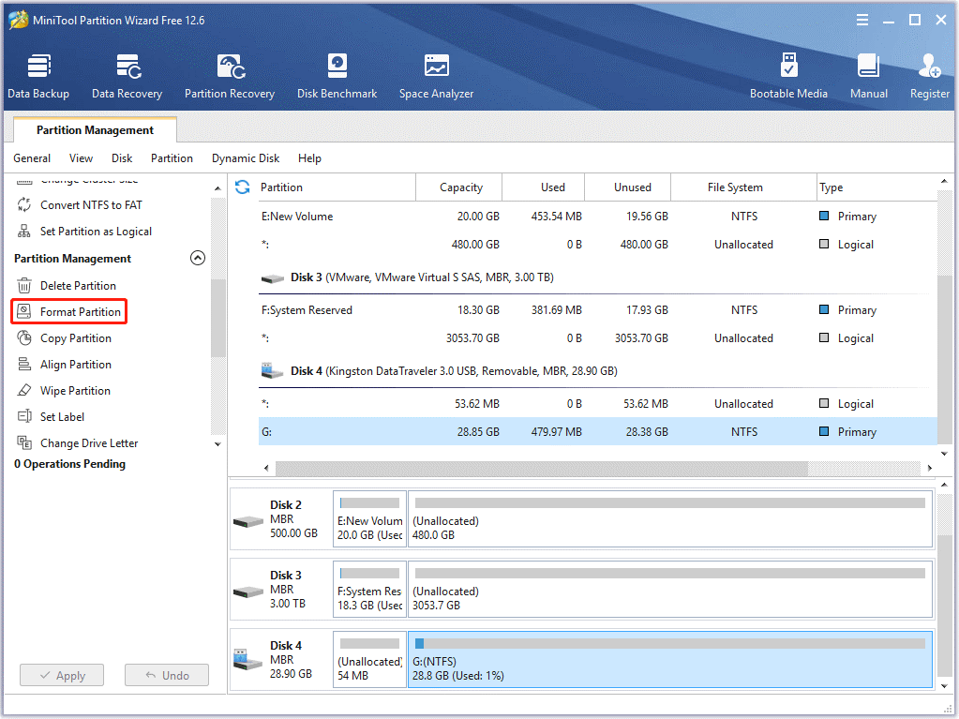Click the partition list horizontal scrollbar
The width and height of the screenshot is (959, 719).
(542, 469)
